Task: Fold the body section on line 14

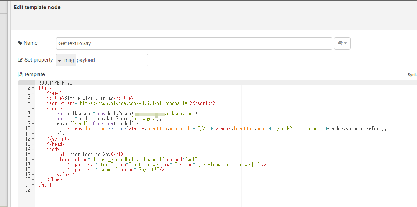Action: coord(33,149)
